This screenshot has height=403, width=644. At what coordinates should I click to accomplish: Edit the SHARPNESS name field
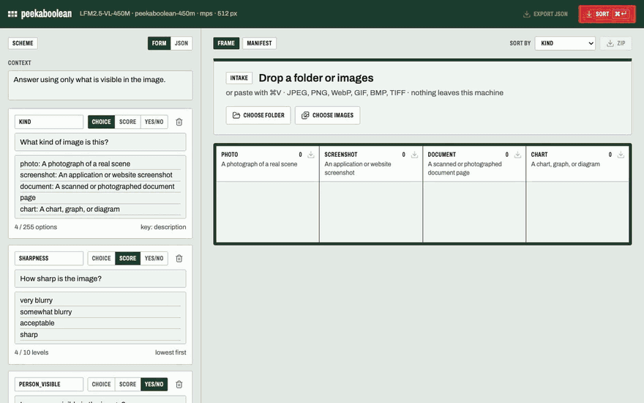pos(49,258)
